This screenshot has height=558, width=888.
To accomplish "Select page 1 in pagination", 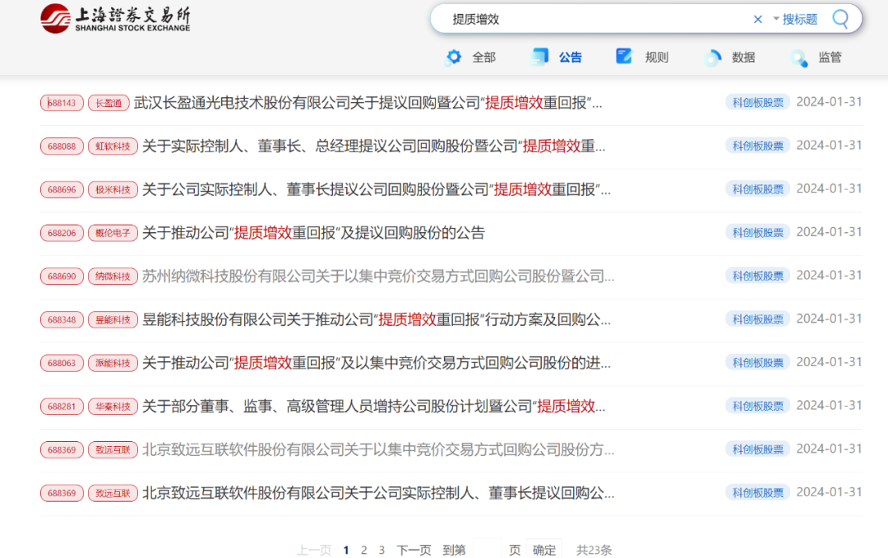I will point(346,550).
